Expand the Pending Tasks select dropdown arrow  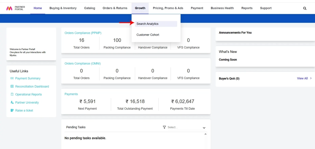[204, 127]
